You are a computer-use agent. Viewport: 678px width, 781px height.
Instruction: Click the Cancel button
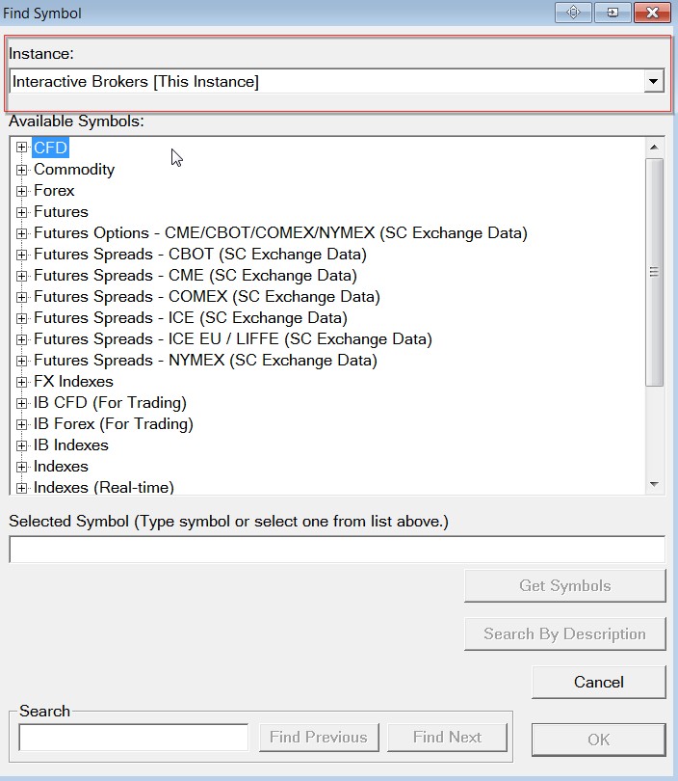coord(598,682)
